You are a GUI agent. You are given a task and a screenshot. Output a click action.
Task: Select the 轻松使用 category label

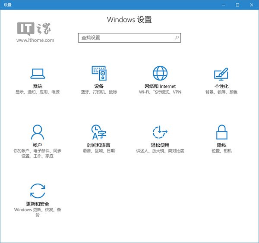(160, 145)
